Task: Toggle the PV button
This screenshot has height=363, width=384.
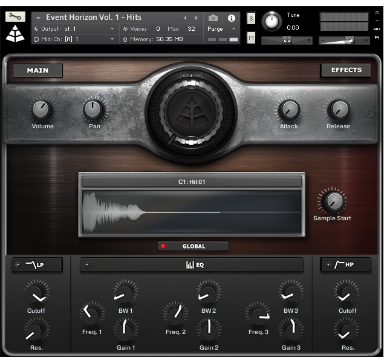Action: 377,38
